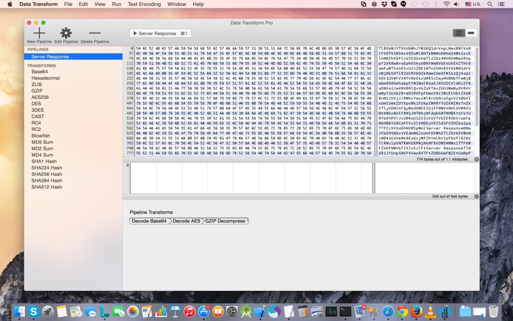The width and height of the screenshot is (513, 321).
Task: Choose the SHA256 Hash transform
Action: pyautogui.click(x=47, y=174)
